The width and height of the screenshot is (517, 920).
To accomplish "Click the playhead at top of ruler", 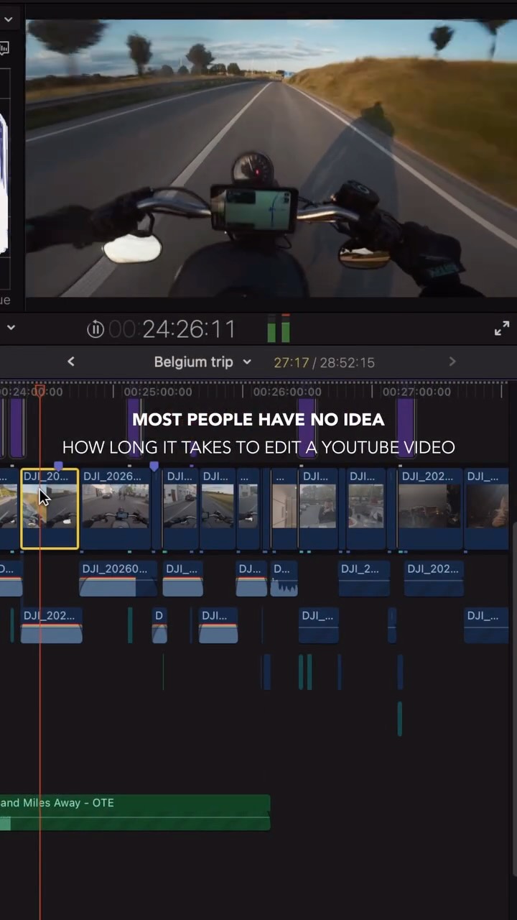I will (39, 391).
